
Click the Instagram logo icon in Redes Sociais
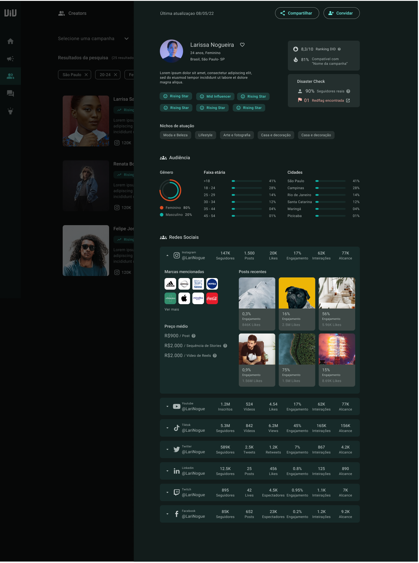[x=177, y=255]
